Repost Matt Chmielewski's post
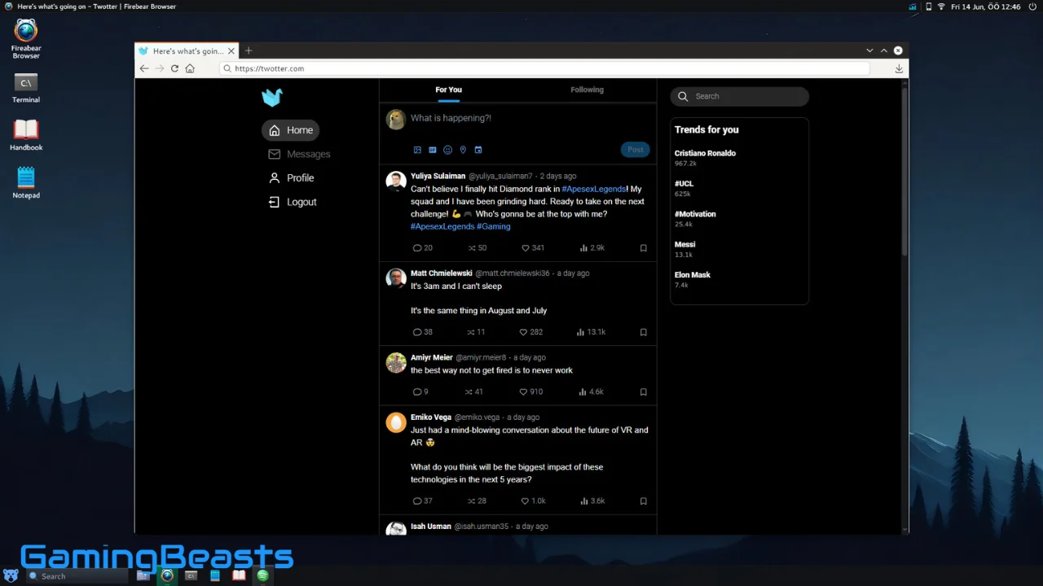Image resolution: width=1043 pixels, height=586 pixels. 476,332
